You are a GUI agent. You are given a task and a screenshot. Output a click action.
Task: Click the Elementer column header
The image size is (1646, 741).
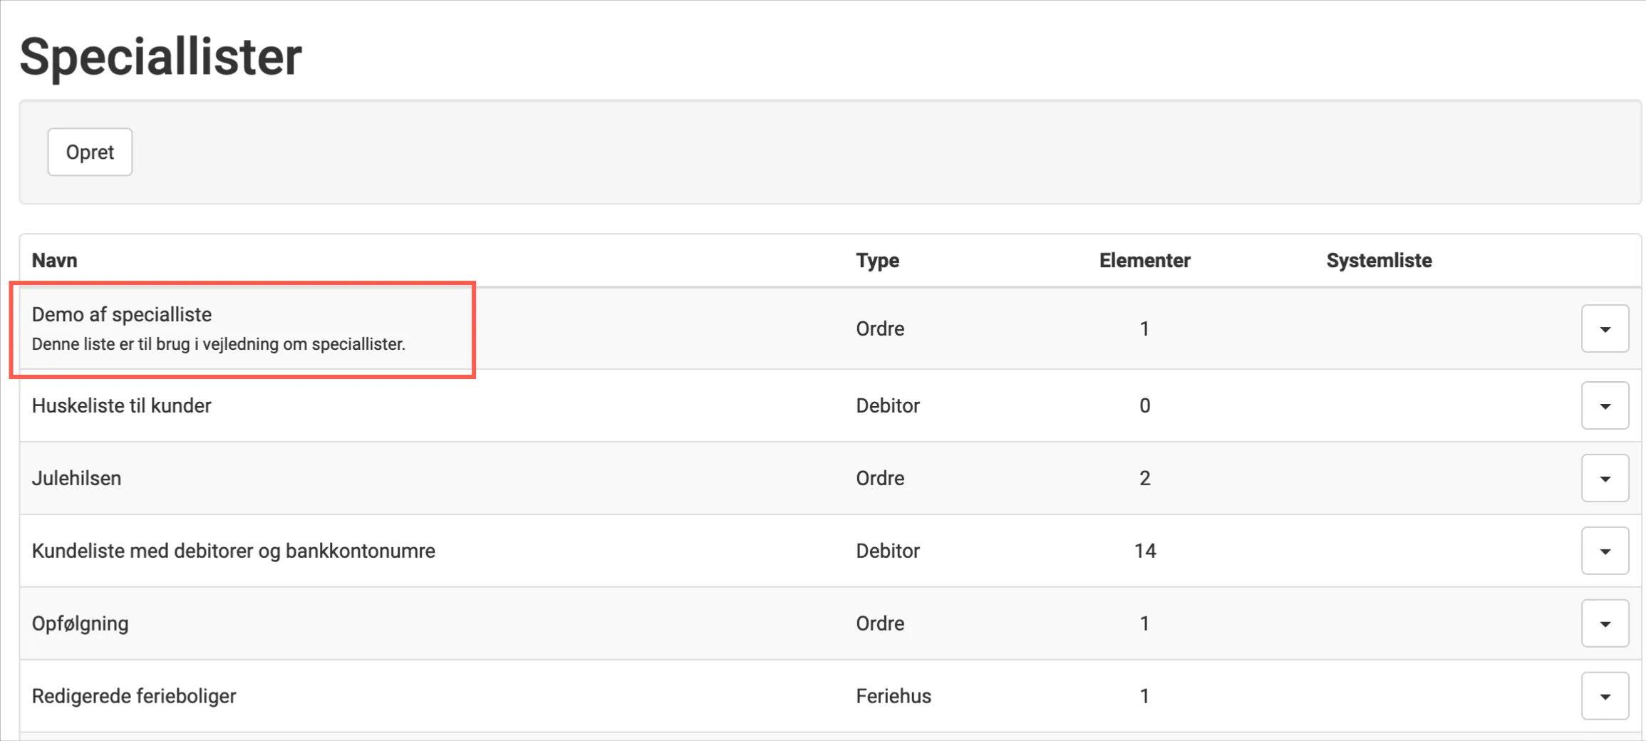click(1144, 260)
